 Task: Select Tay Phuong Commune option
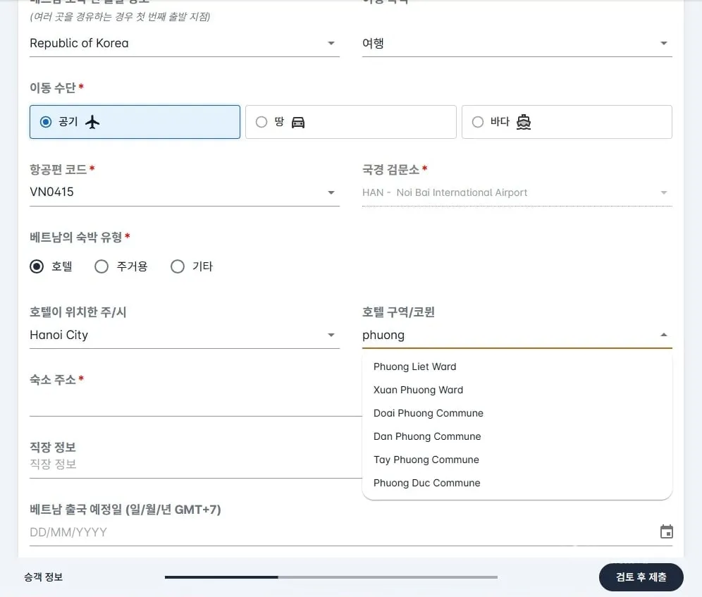pyautogui.click(x=517, y=460)
